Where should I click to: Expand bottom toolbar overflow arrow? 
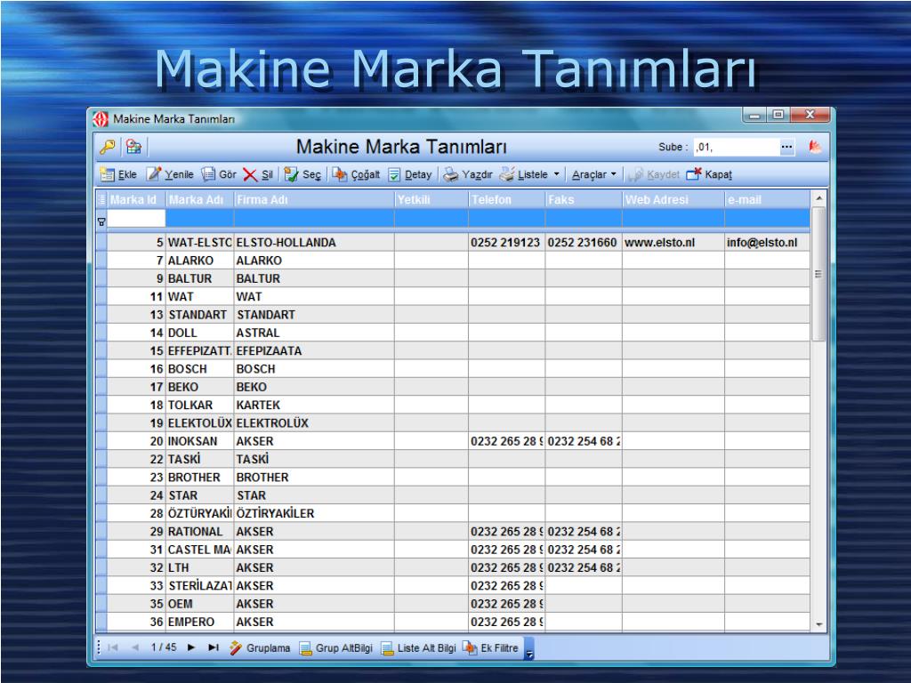pyautogui.click(x=529, y=649)
